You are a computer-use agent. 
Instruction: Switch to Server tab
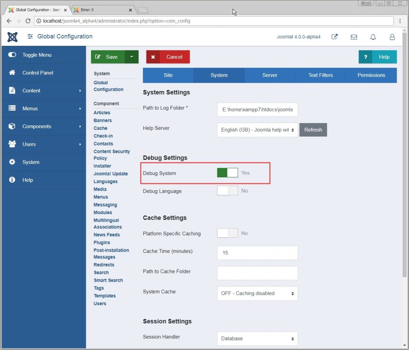click(270, 75)
